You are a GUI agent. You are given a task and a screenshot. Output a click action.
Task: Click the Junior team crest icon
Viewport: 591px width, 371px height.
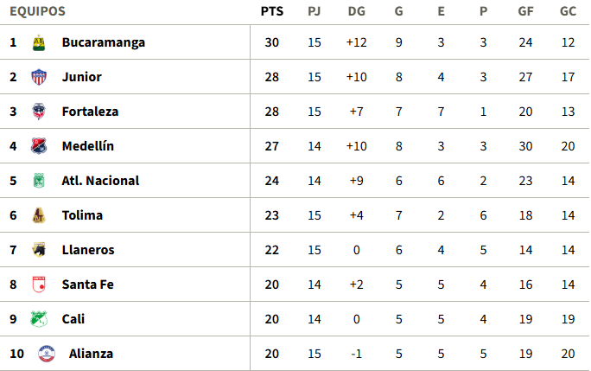pos(38,77)
